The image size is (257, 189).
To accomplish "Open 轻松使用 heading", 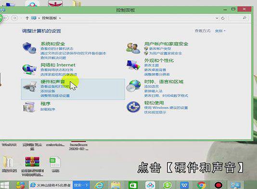I will pyautogui.click(x=154, y=103).
